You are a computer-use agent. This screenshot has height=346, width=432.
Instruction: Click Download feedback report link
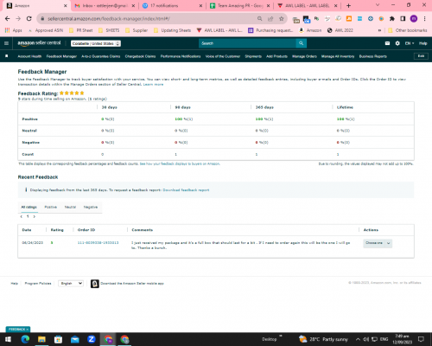pyautogui.click(x=186, y=190)
